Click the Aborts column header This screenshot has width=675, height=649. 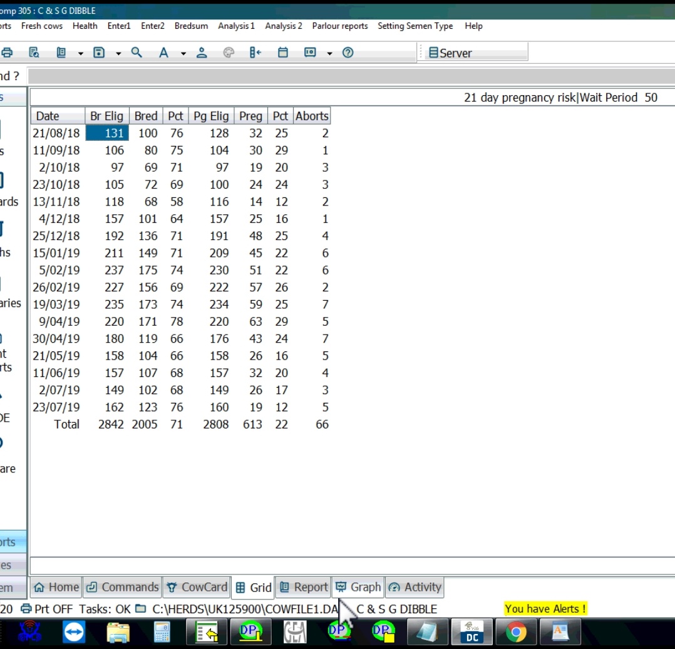click(x=312, y=116)
